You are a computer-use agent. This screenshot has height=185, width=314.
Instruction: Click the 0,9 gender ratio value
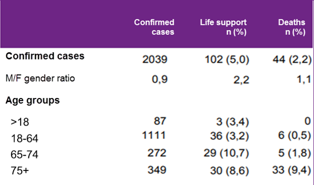[x=160, y=79]
